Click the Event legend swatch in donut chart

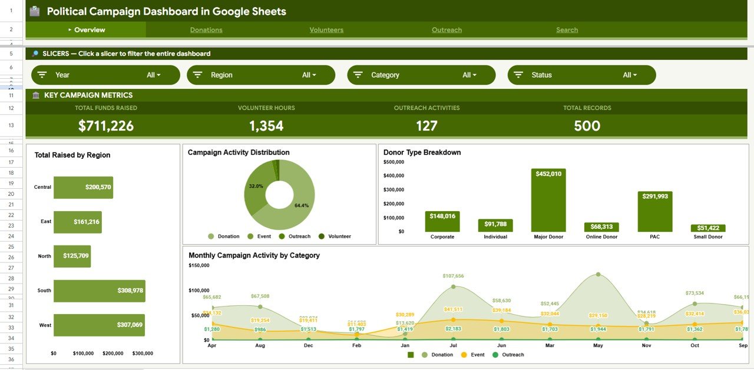click(250, 236)
